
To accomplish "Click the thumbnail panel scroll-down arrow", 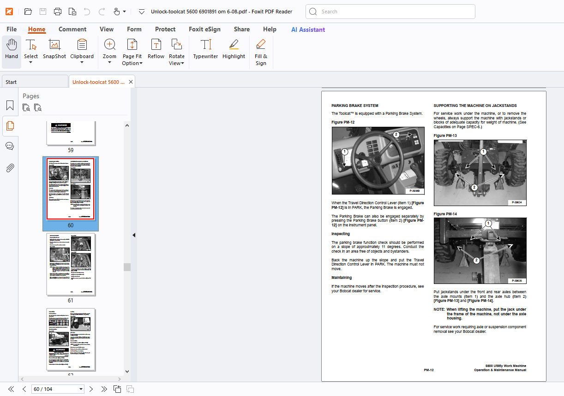I will 127,371.
